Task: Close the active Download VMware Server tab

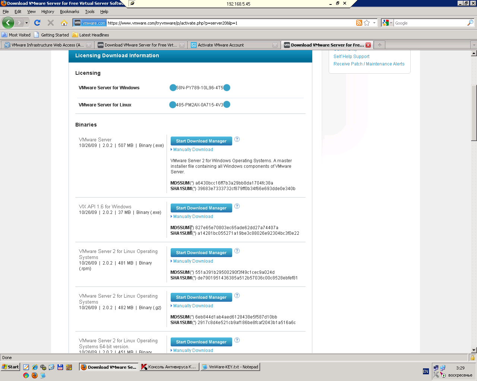Action: coord(368,45)
